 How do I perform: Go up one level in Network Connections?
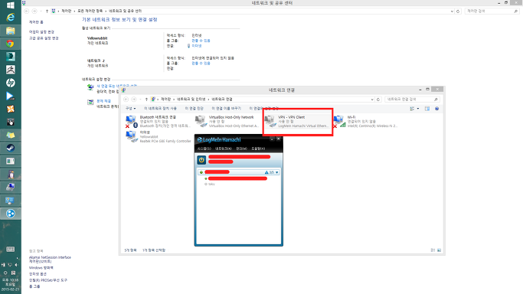click(x=146, y=100)
